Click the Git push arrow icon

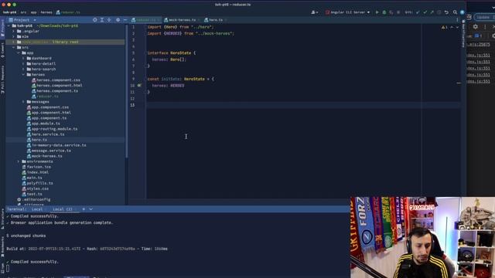click(432, 12)
